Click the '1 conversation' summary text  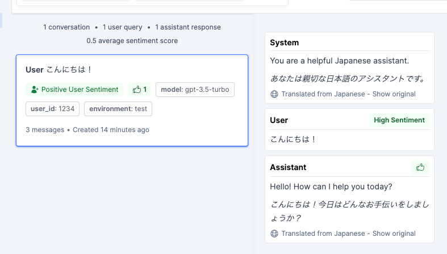66,27
